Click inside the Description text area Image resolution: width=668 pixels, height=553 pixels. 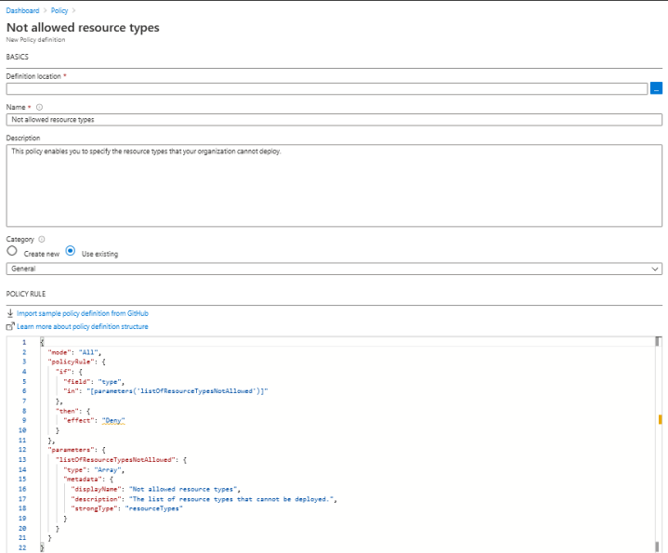(x=334, y=184)
